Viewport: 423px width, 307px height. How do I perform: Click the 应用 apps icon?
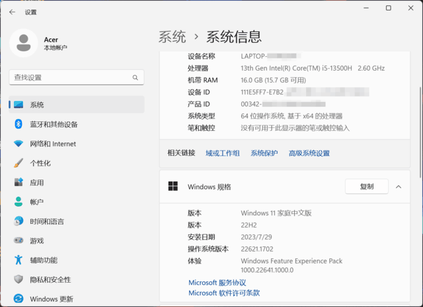19,182
